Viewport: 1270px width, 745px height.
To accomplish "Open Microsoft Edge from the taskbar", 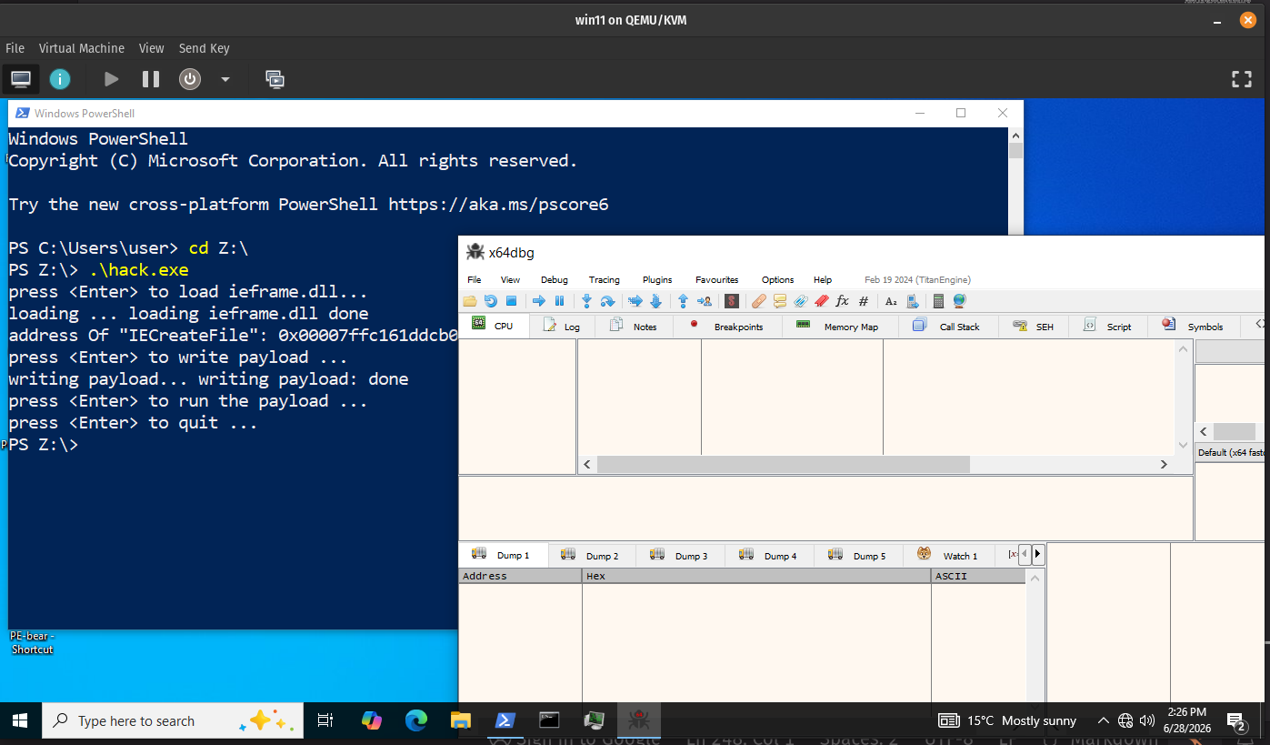I will pos(416,720).
